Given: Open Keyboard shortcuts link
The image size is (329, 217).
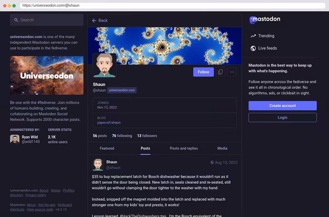Looking at the screenshot, I should click(41, 207).
